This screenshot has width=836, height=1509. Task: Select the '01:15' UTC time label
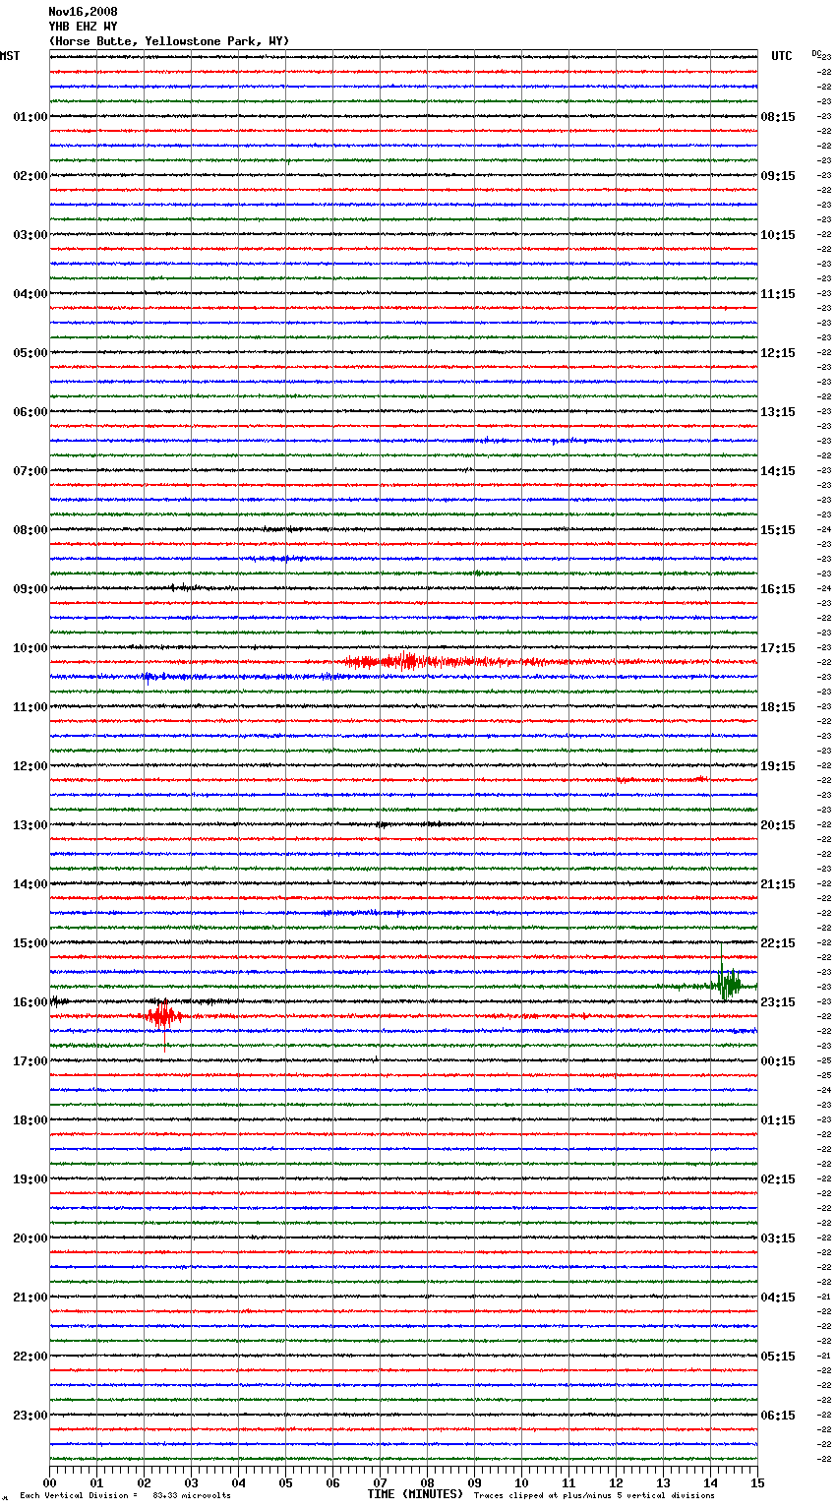coord(778,1120)
